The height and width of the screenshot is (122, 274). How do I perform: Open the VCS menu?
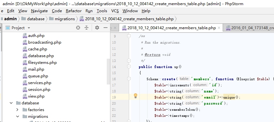tap(115, 11)
